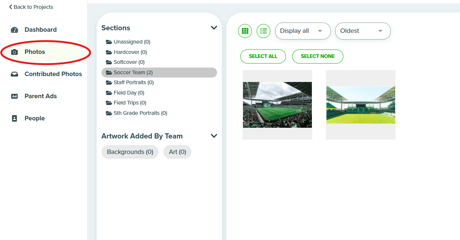Click the Artwork Added By Team heading

142,136
